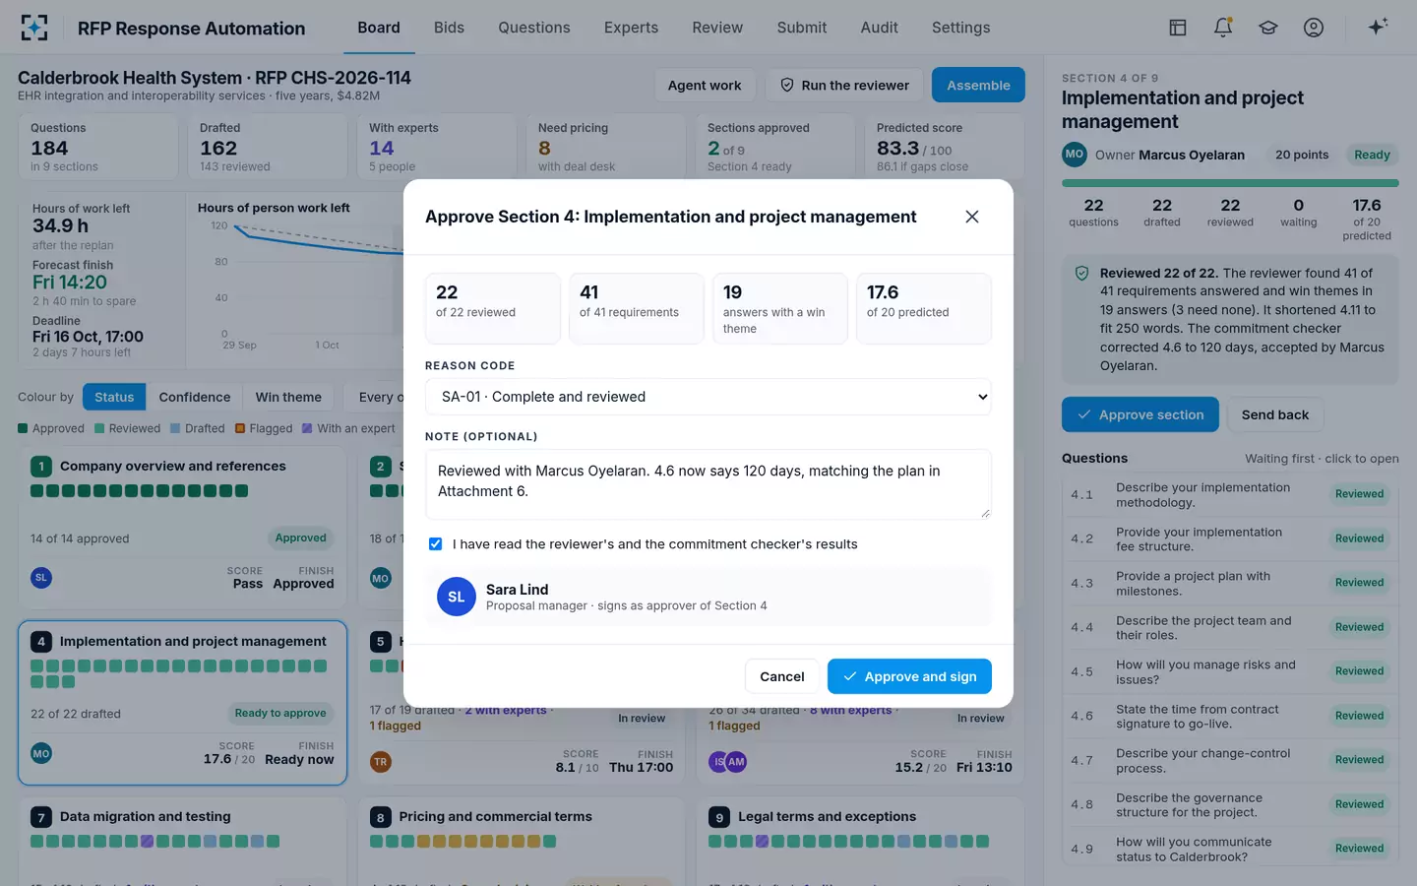Open the user account profile icon
The height and width of the screenshot is (886, 1417).
(1314, 28)
